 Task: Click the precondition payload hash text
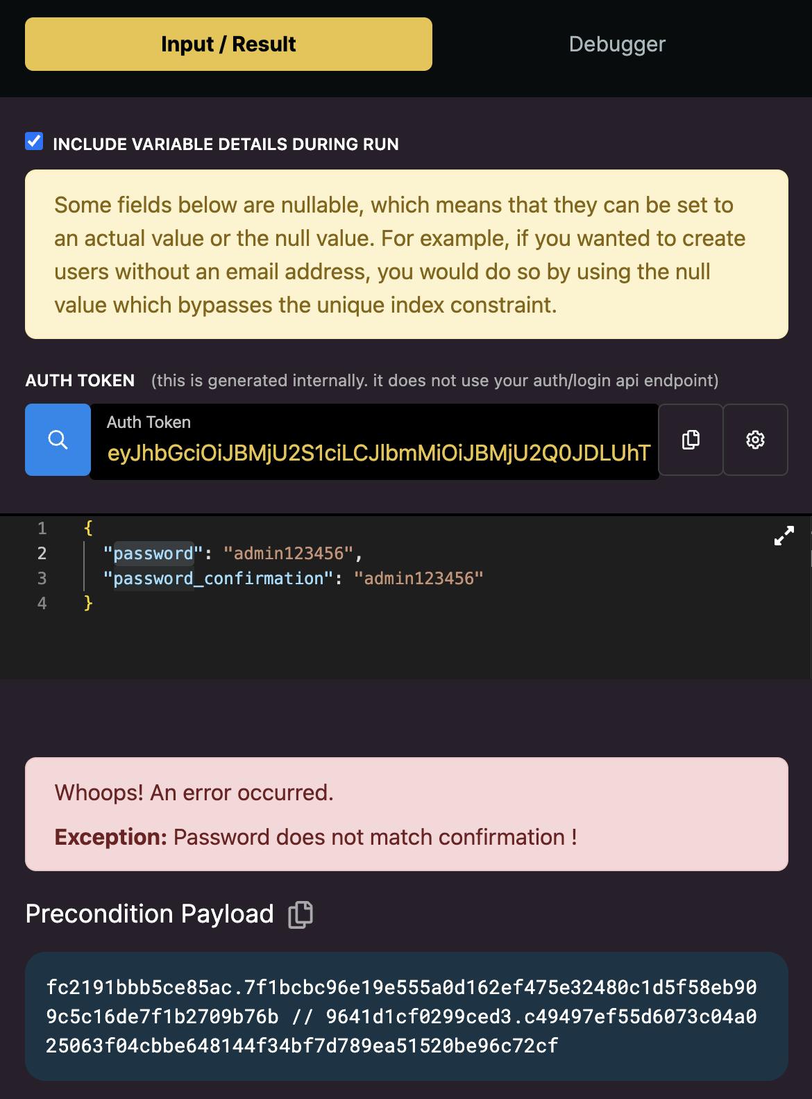point(401,1016)
